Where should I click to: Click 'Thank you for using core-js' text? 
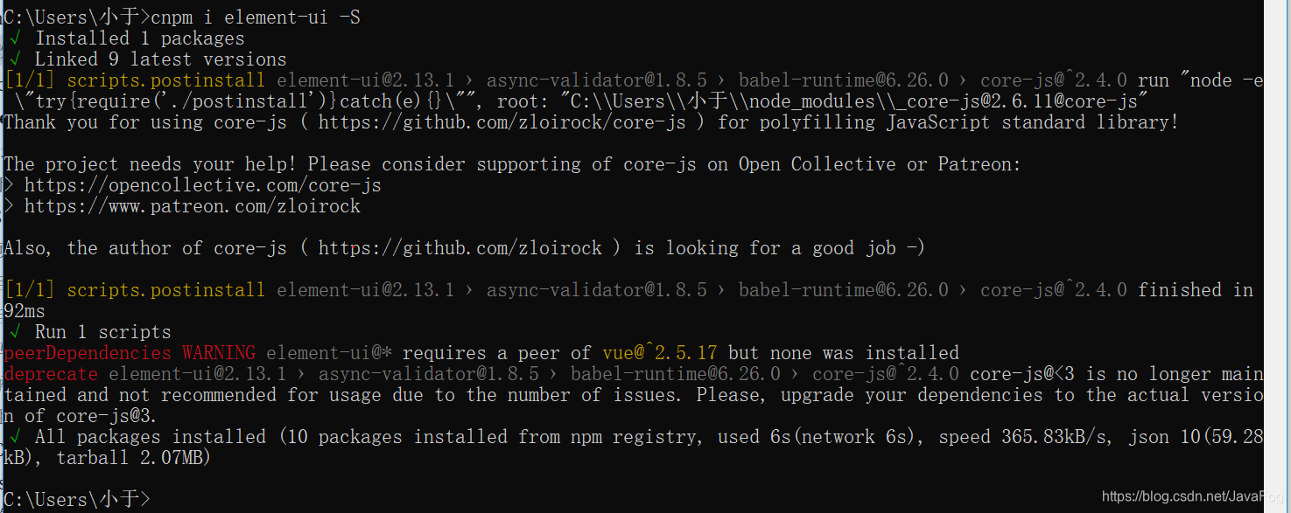[145, 122]
